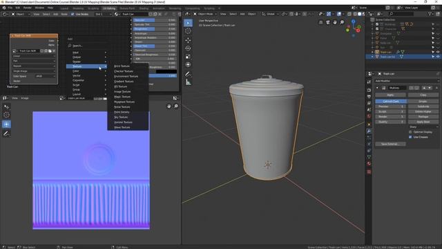Screen dimensions: 442x249
Task: Open the Linear interpolation dropdown in image node
Action: pos(34,56)
